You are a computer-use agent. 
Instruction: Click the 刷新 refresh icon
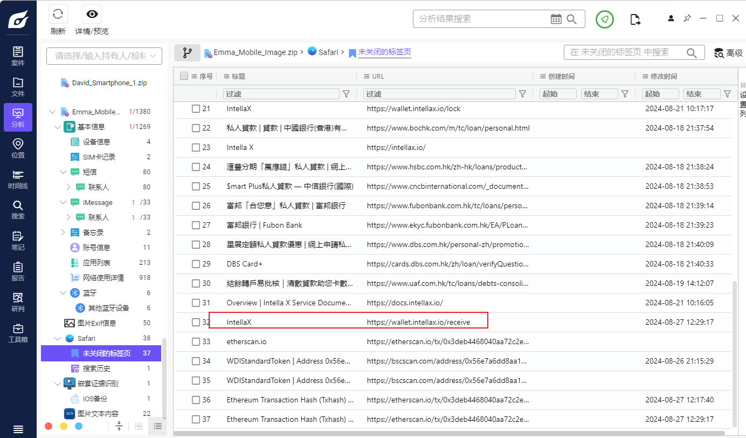coord(58,15)
